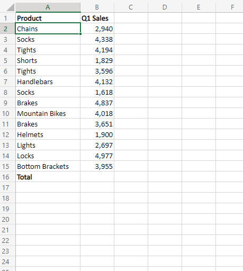This screenshot has height=271, width=243.
Task: Select row 5 header
Action: (7, 60)
